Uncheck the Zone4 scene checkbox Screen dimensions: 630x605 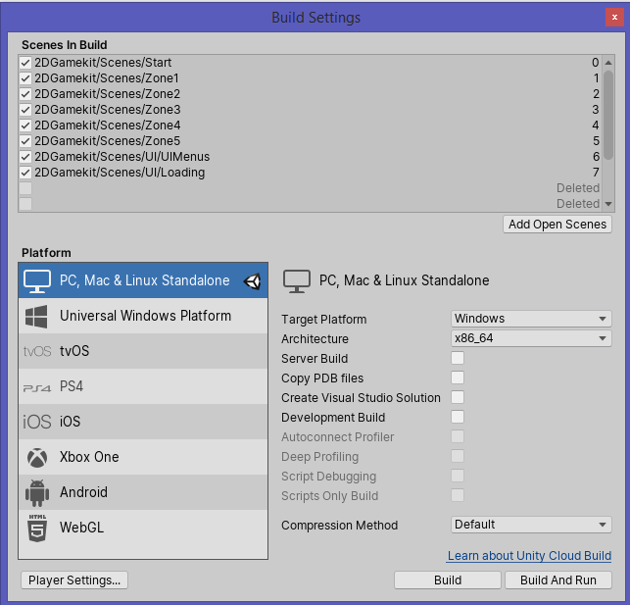pyautogui.click(x=25, y=126)
